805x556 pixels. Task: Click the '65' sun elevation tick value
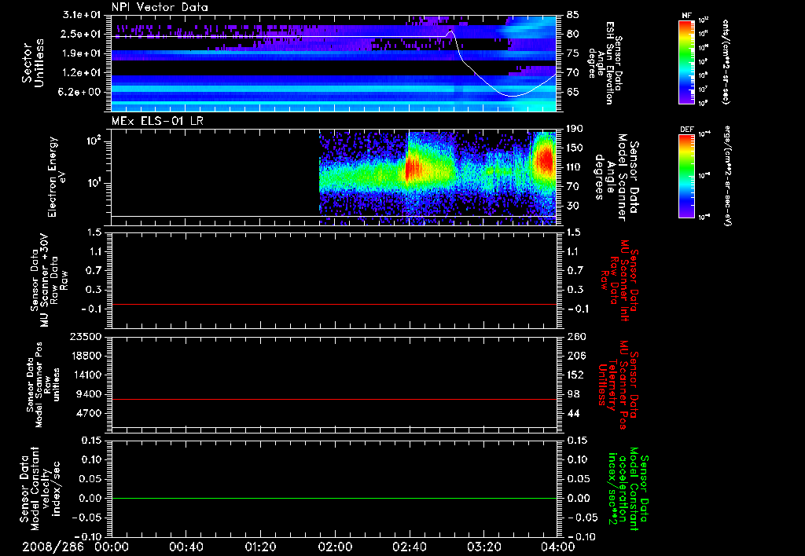573,92
